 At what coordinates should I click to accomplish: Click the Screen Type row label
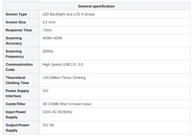(16, 14)
